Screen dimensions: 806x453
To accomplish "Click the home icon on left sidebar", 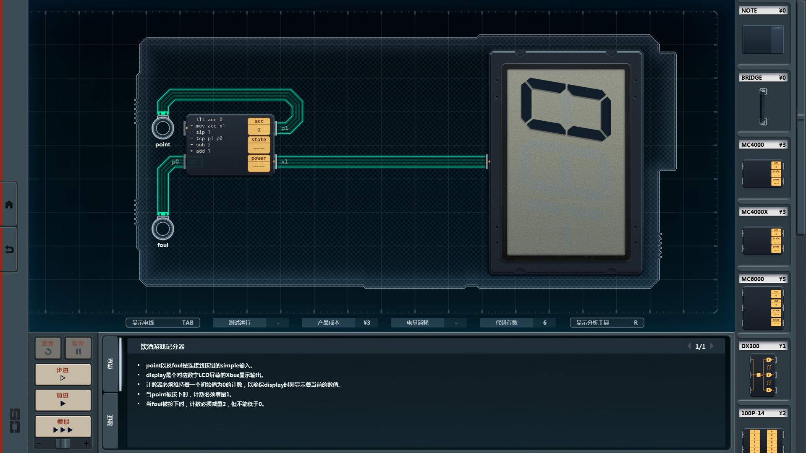I will (x=9, y=205).
